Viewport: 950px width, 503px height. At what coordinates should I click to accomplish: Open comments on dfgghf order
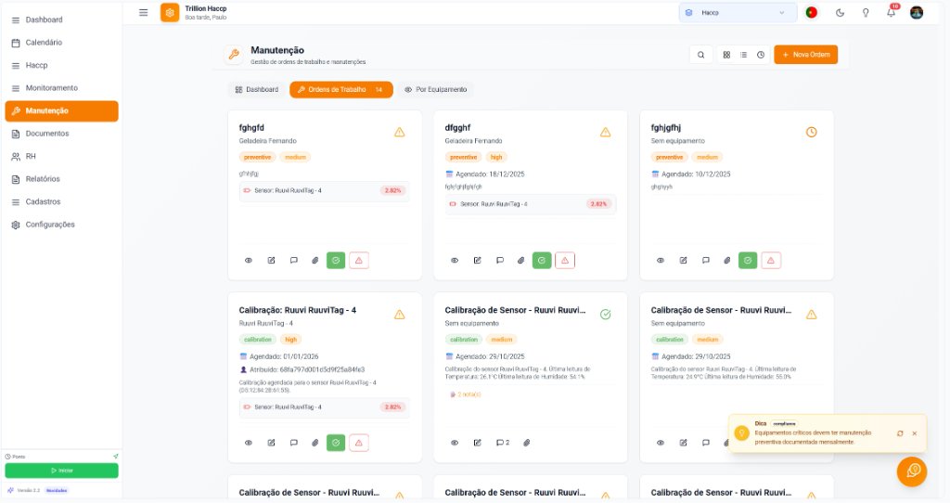point(500,261)
